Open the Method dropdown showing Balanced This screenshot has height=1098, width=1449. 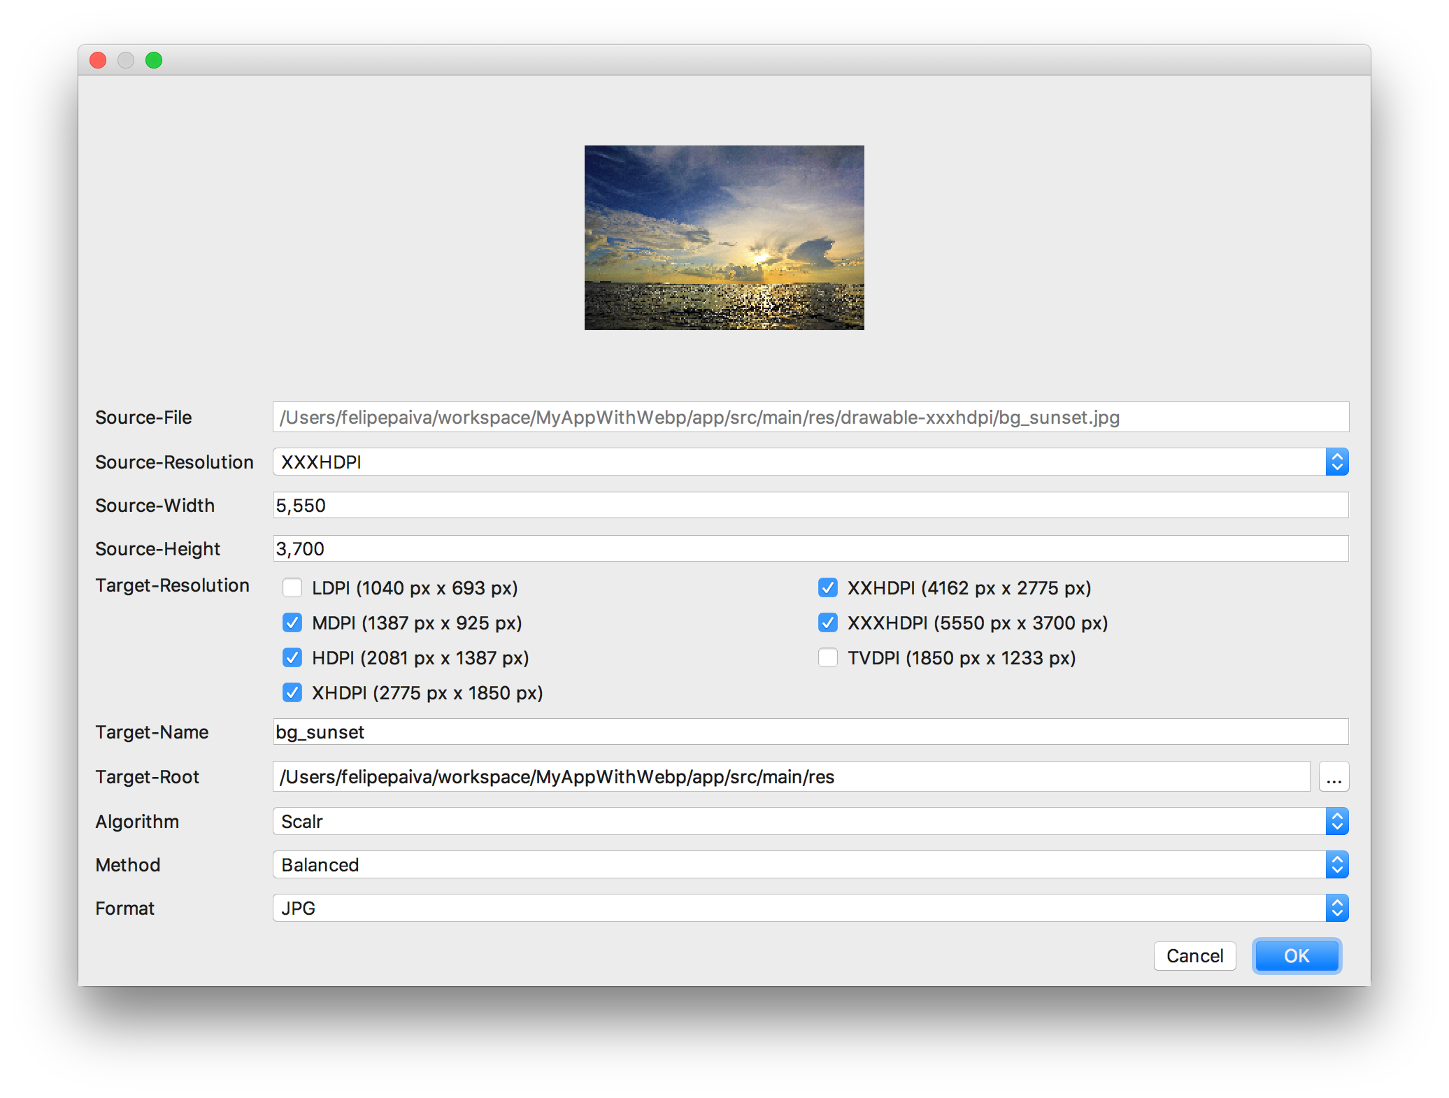(x=810, y=864)
